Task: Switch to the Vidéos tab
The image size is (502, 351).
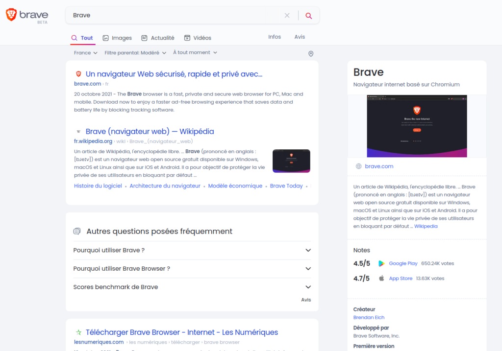Action: [198, 38]
